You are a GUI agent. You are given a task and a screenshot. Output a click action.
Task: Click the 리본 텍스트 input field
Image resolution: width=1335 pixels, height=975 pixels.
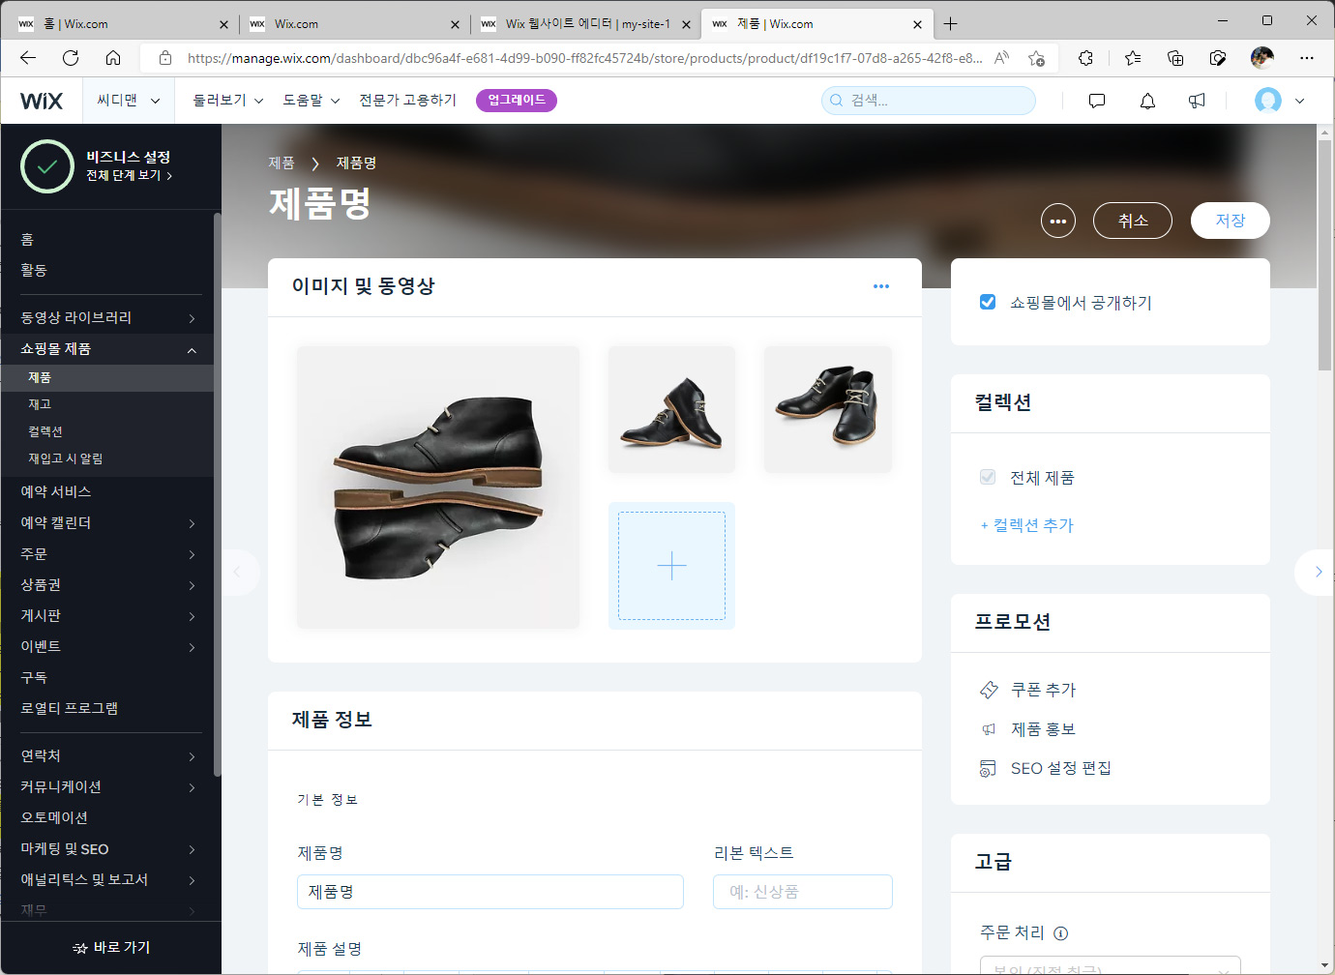(803, 892)
